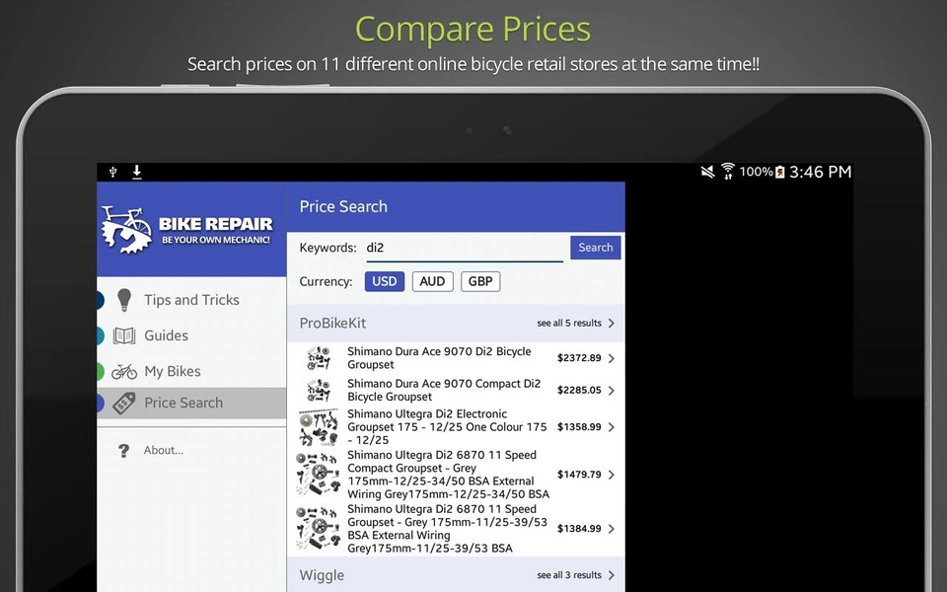The height and width of the screenshot is (592, 947).
Task: Select "Shimano Dura Ace 9070 Compact Di2" title
Action: click(x=444, y=391)
